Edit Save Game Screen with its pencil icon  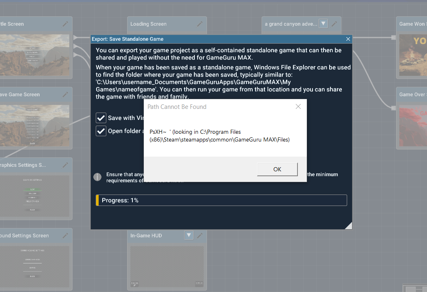click(65, 94)
